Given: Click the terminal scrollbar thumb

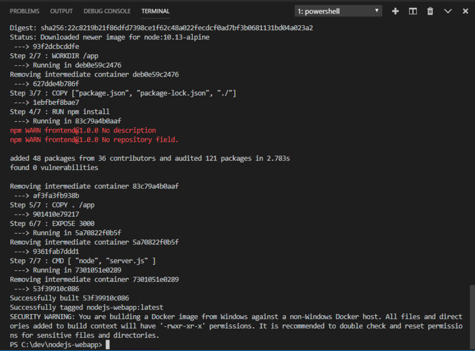Looking at the screenshot, I should point(472,317).
